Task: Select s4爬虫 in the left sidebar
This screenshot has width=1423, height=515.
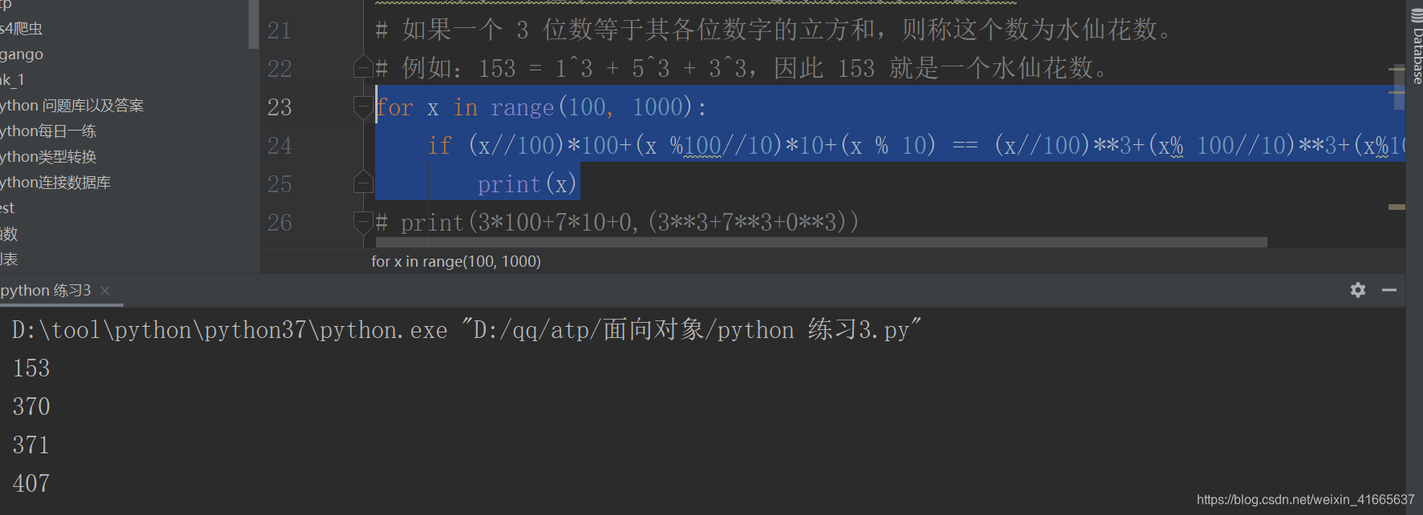Action: coord(20,28)
